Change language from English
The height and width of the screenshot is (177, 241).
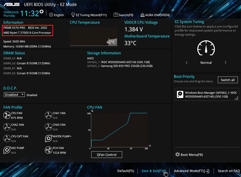coord(59,15)
